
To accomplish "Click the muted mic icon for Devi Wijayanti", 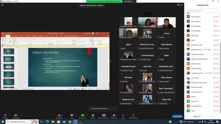I will [x=214, y=26].
